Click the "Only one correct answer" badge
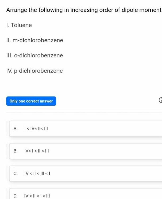The height and width of the screenshot is (199, 162). pyautogui.click(x=31, y=101)
